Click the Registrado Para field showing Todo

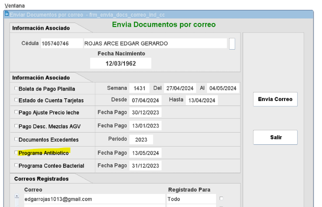190,199
